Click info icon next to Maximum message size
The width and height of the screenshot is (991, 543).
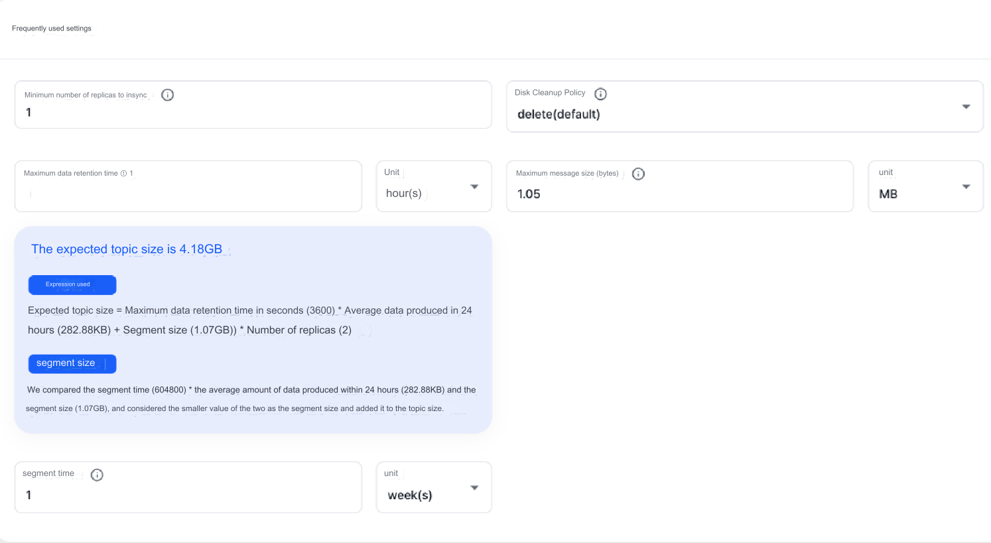coord(638,174)
